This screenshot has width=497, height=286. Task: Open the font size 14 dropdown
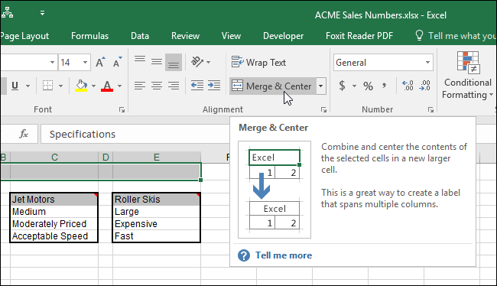click(x=85, y=62)
